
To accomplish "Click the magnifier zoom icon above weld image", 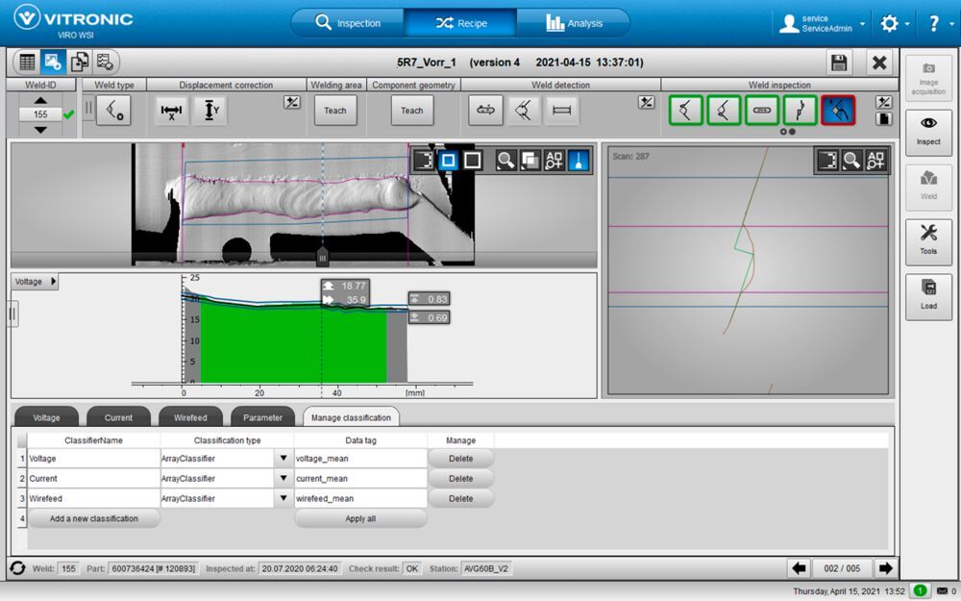I will [x=505, y=161].
